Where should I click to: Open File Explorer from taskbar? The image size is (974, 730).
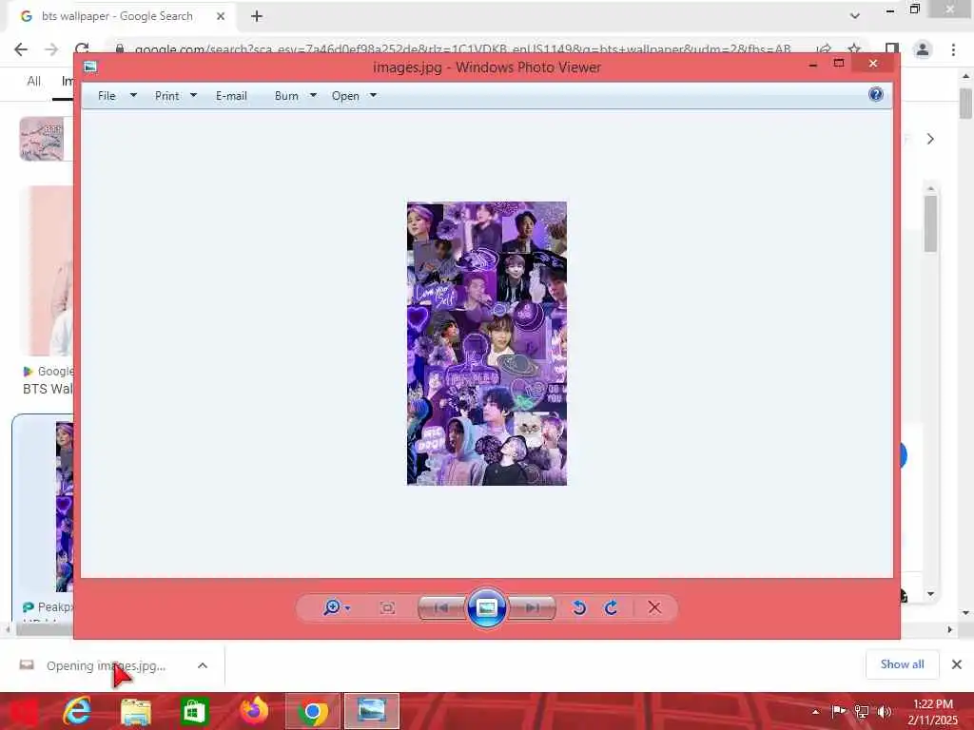click(136, 711)
